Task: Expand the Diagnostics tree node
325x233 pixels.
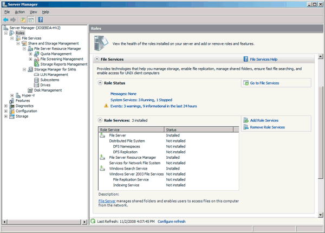Action: [6, 106]
